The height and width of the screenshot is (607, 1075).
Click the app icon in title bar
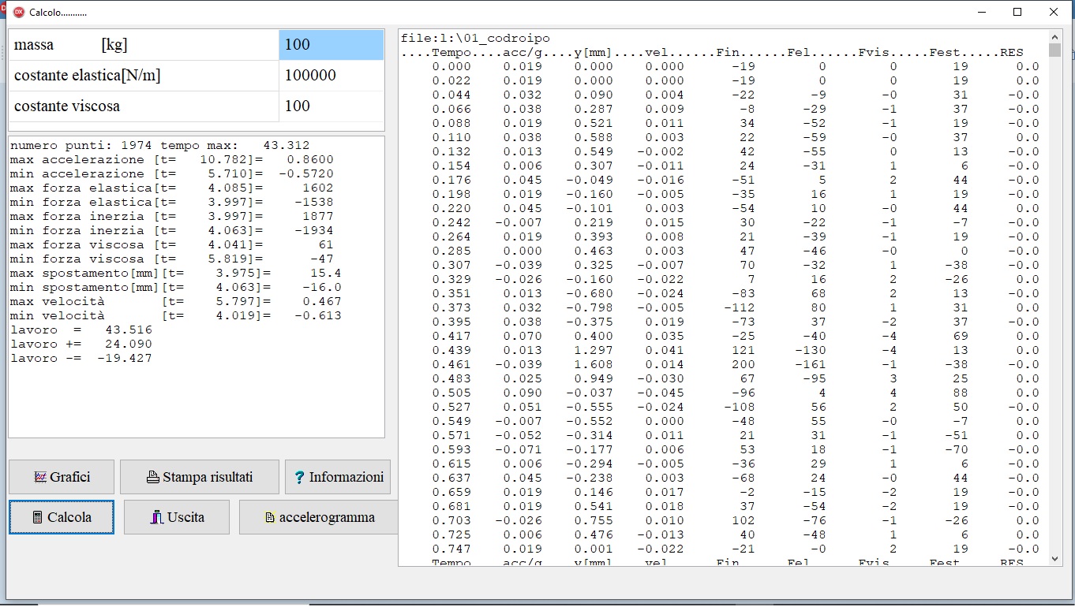19,12
